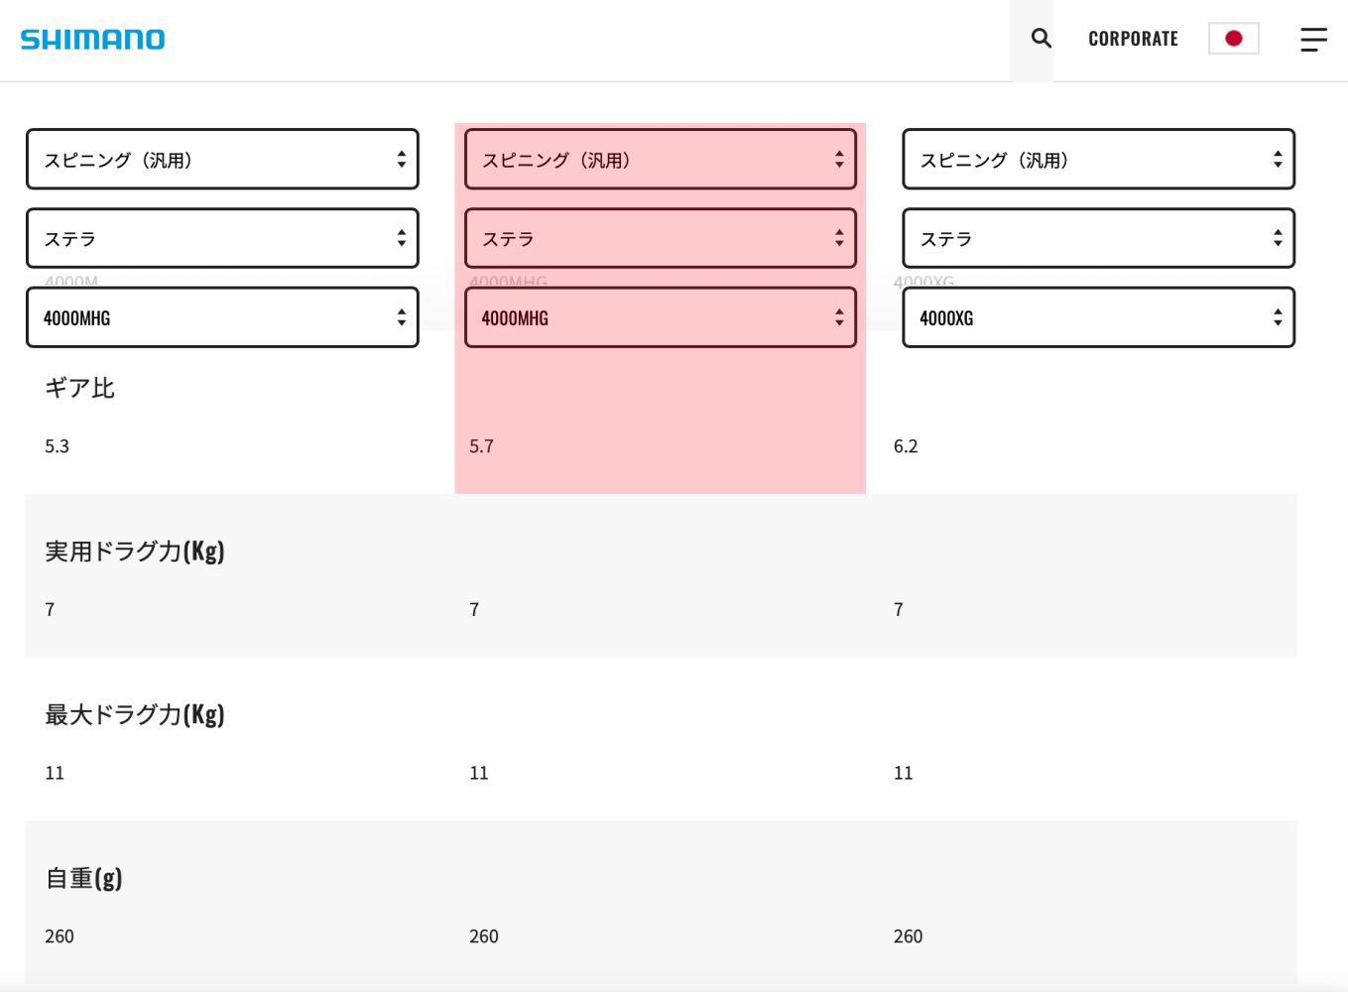1348x992 pixels.
Task: Click the 実用ドラグ力(Kg) row heading
Action: pos(135,551)
